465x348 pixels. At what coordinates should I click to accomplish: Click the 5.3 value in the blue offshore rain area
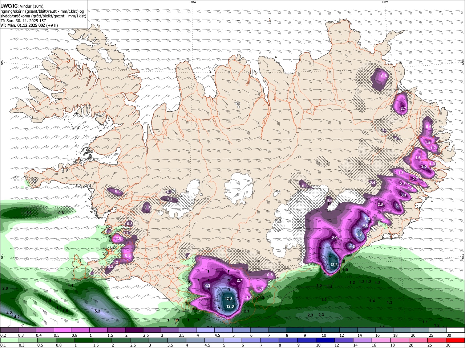pyautogui.click(x=97, y=311)
